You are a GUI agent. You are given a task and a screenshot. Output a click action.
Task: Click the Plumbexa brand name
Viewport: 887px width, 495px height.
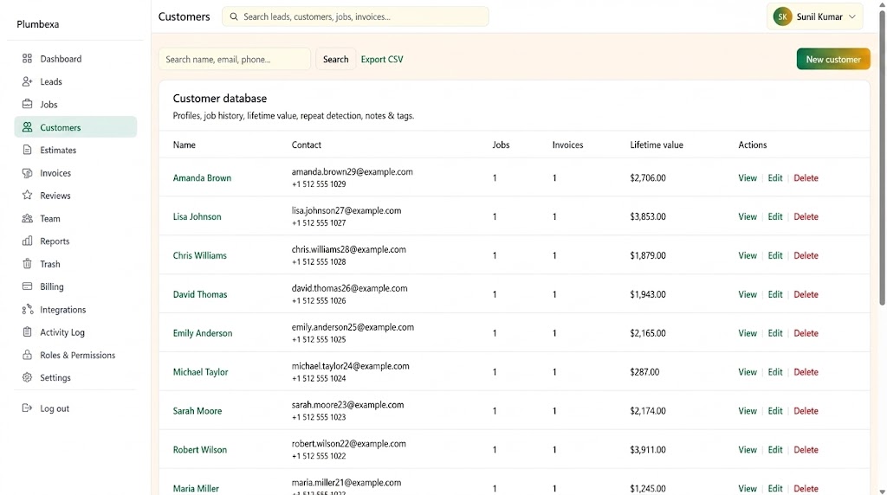(x=38, y=24)
